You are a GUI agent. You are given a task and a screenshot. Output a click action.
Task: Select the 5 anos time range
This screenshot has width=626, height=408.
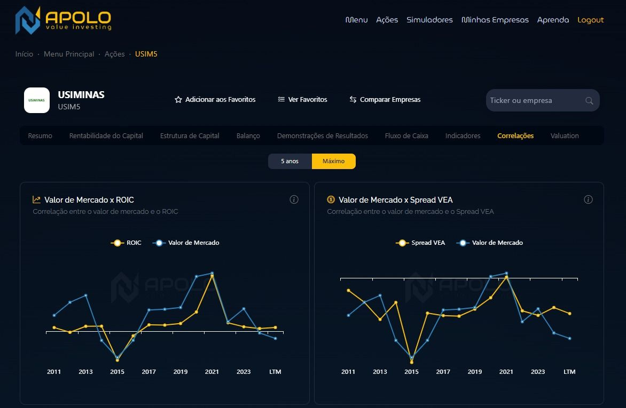click(290, 161)
